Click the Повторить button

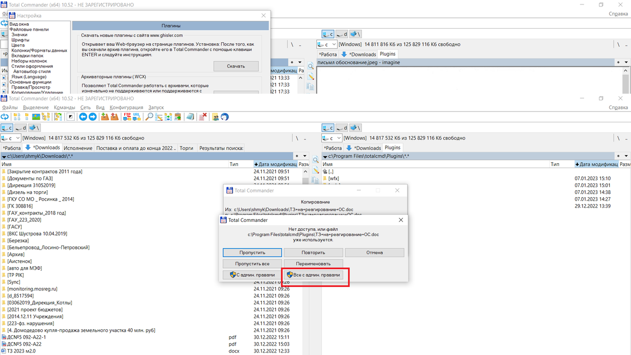[314, 252]
